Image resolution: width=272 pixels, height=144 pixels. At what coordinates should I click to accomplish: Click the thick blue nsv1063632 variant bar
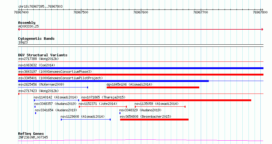coord(141,68)
